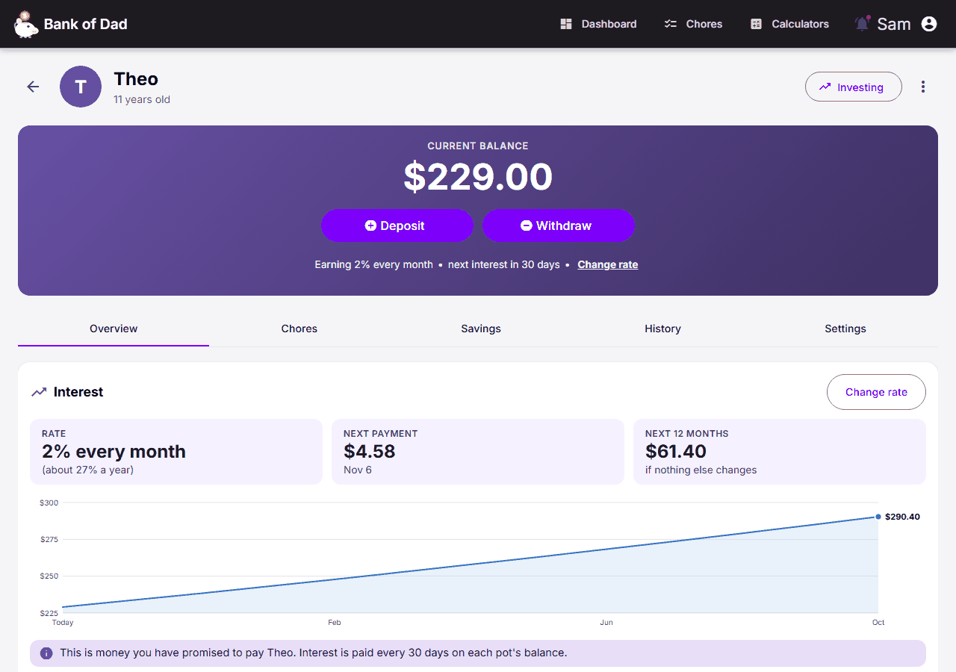Click the CURRENT BALANCE label
956x672 pixels.
tap(478, 146)
